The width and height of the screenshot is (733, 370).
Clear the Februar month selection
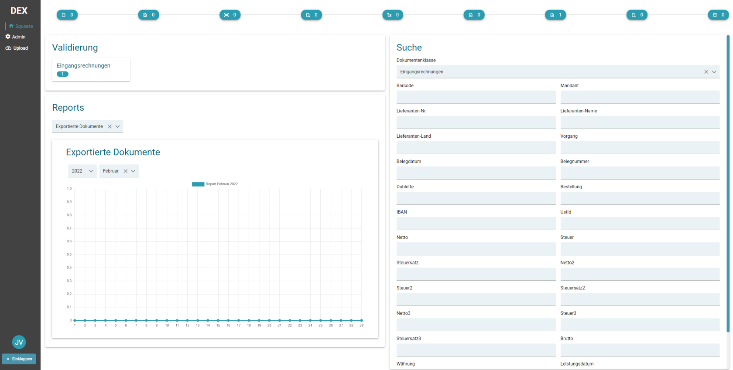point(126,171)
